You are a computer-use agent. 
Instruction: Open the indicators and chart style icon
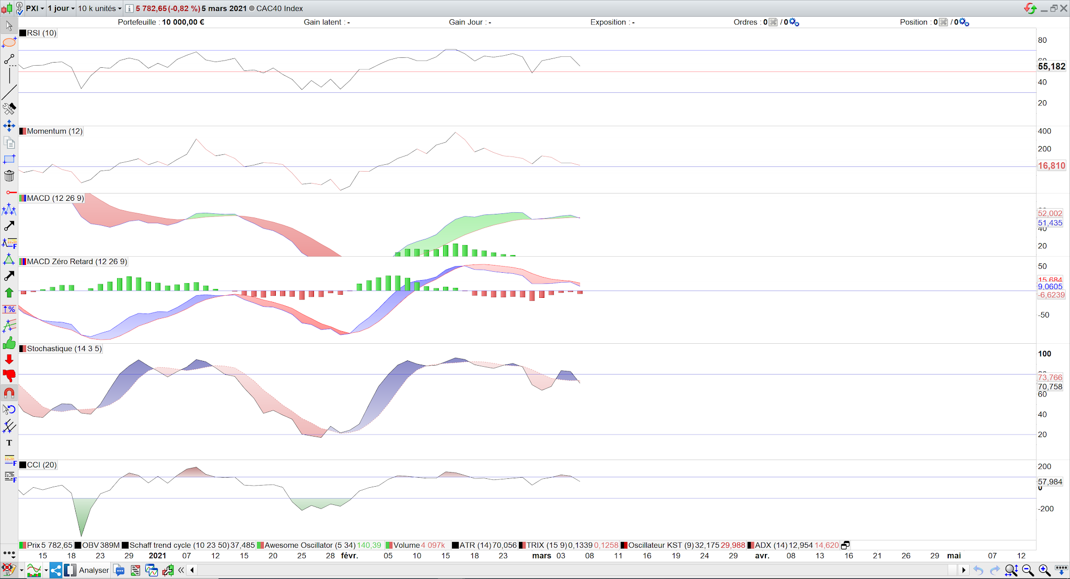[34, 570]
